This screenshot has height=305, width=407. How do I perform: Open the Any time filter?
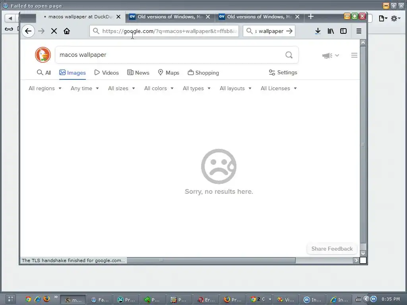pos(85,89)
